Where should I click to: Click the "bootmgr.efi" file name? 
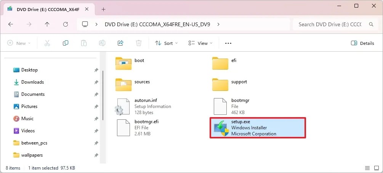pos(147,122)
